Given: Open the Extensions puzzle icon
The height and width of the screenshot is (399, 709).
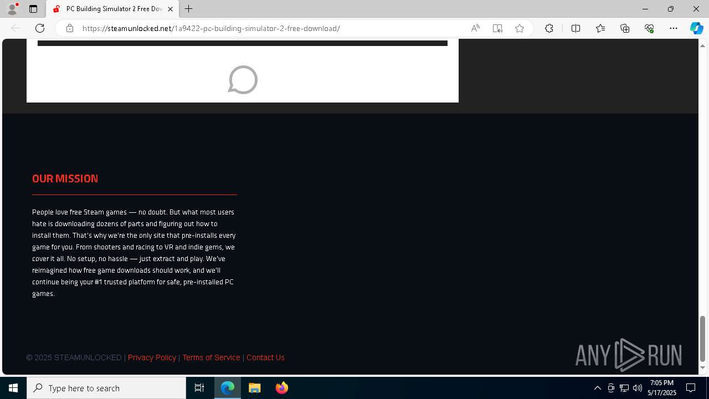Looking at the screenshot, I should (549, 28).
